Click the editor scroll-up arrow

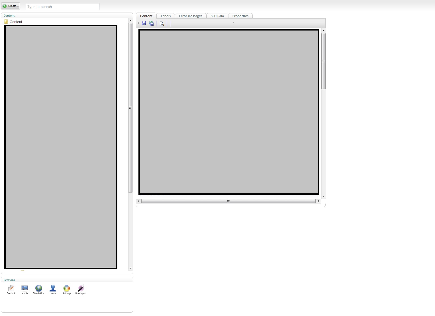323,31
